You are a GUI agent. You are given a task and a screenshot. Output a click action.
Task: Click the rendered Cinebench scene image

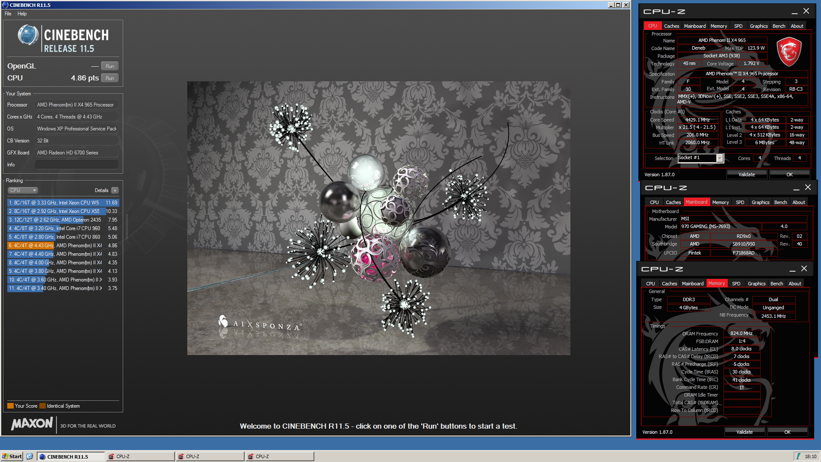[378, 218]
